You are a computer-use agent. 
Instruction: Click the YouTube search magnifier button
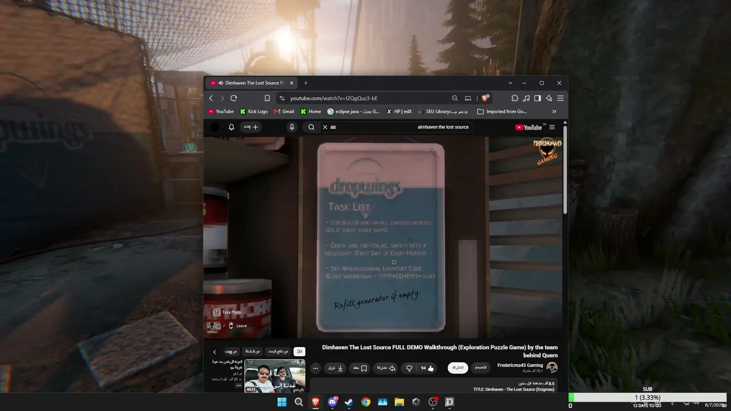coord(311,127)
